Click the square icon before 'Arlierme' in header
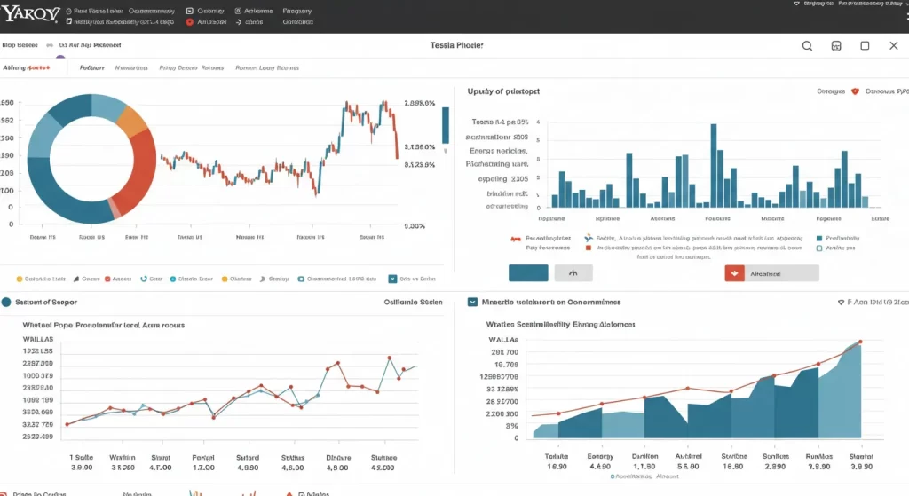Screen dimensions: 909x496 point(238,11)
